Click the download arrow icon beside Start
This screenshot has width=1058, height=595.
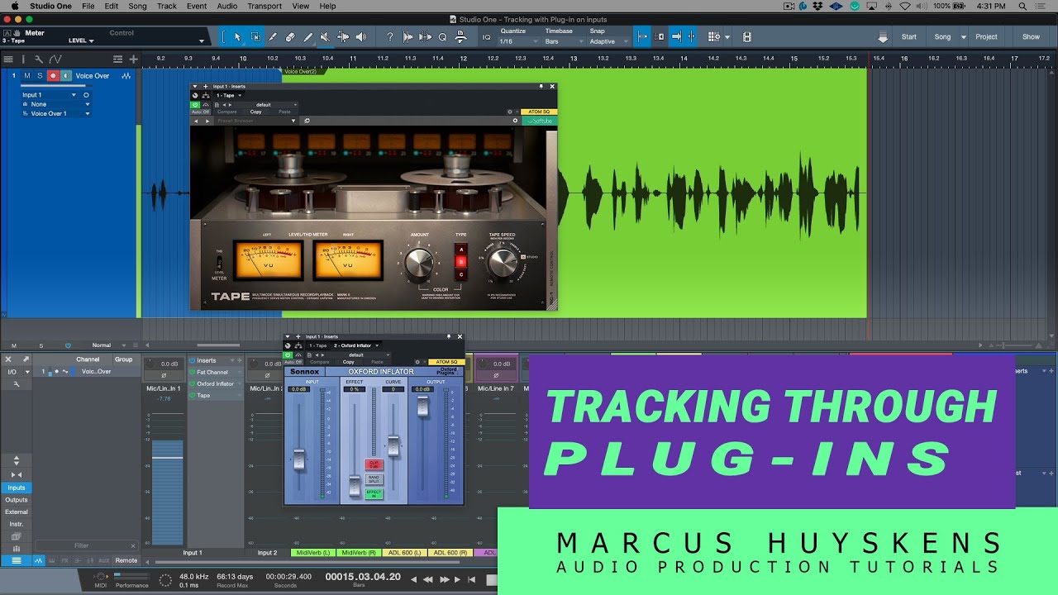883,37
